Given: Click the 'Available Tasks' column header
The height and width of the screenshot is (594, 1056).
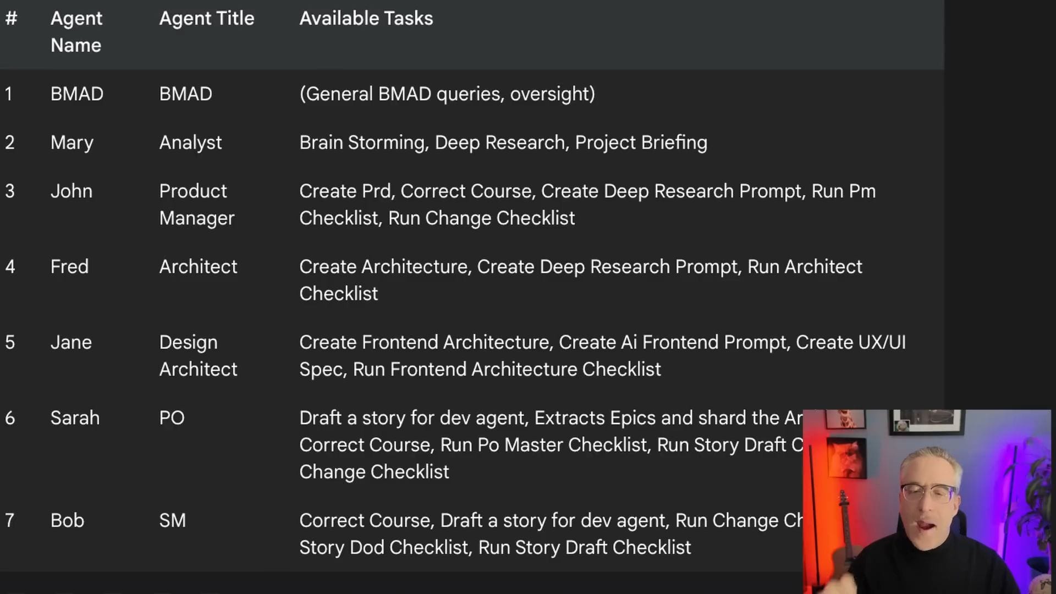Looking at the screenshot, I should 366,18.
